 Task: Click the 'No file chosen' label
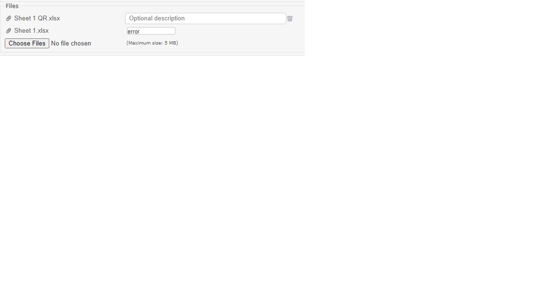[x=71, y=44]
